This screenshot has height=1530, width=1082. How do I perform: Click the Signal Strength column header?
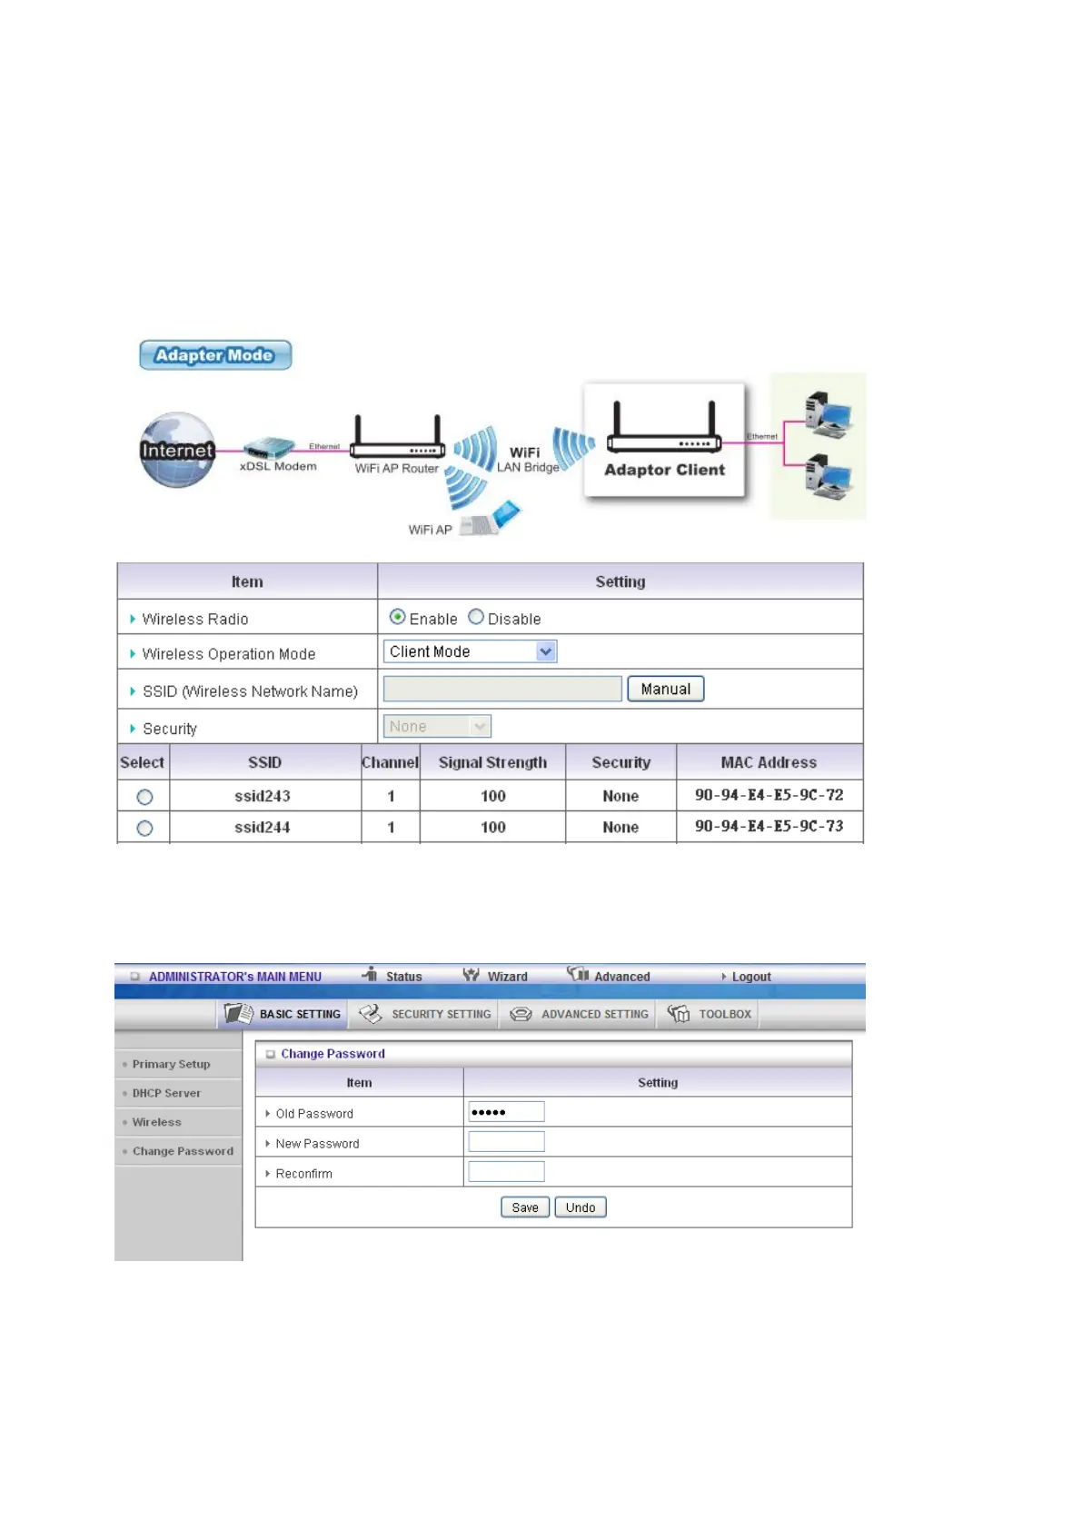[x=492, y=762]
